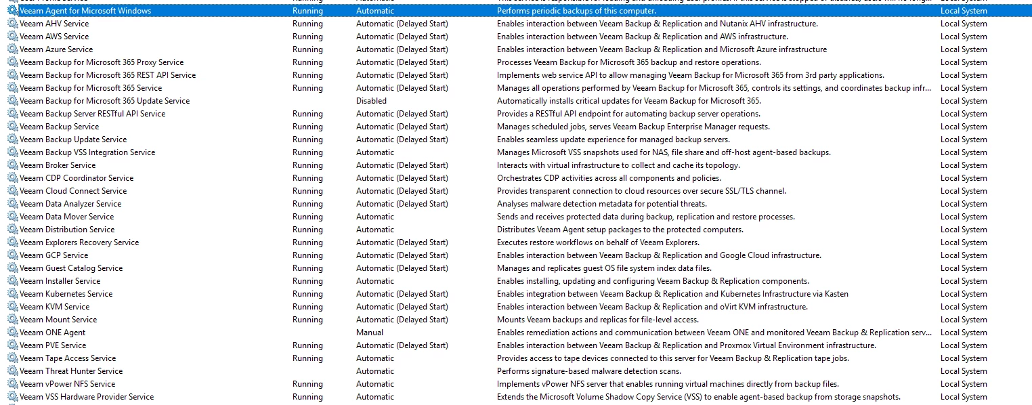Click Automatic startup type of Veeam Distribution Service
Screen dimensions: 1032x405
coord(375,230)
